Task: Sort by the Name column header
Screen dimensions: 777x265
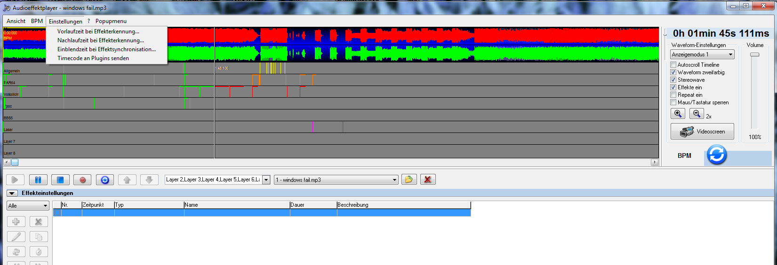Action: click(x=237, y=205)
